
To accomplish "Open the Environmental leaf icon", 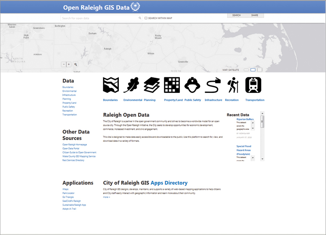I will 132,85.
